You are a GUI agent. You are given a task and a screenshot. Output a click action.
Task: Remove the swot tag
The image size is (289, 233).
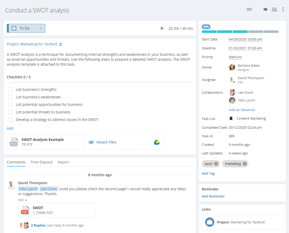point(216,164)
